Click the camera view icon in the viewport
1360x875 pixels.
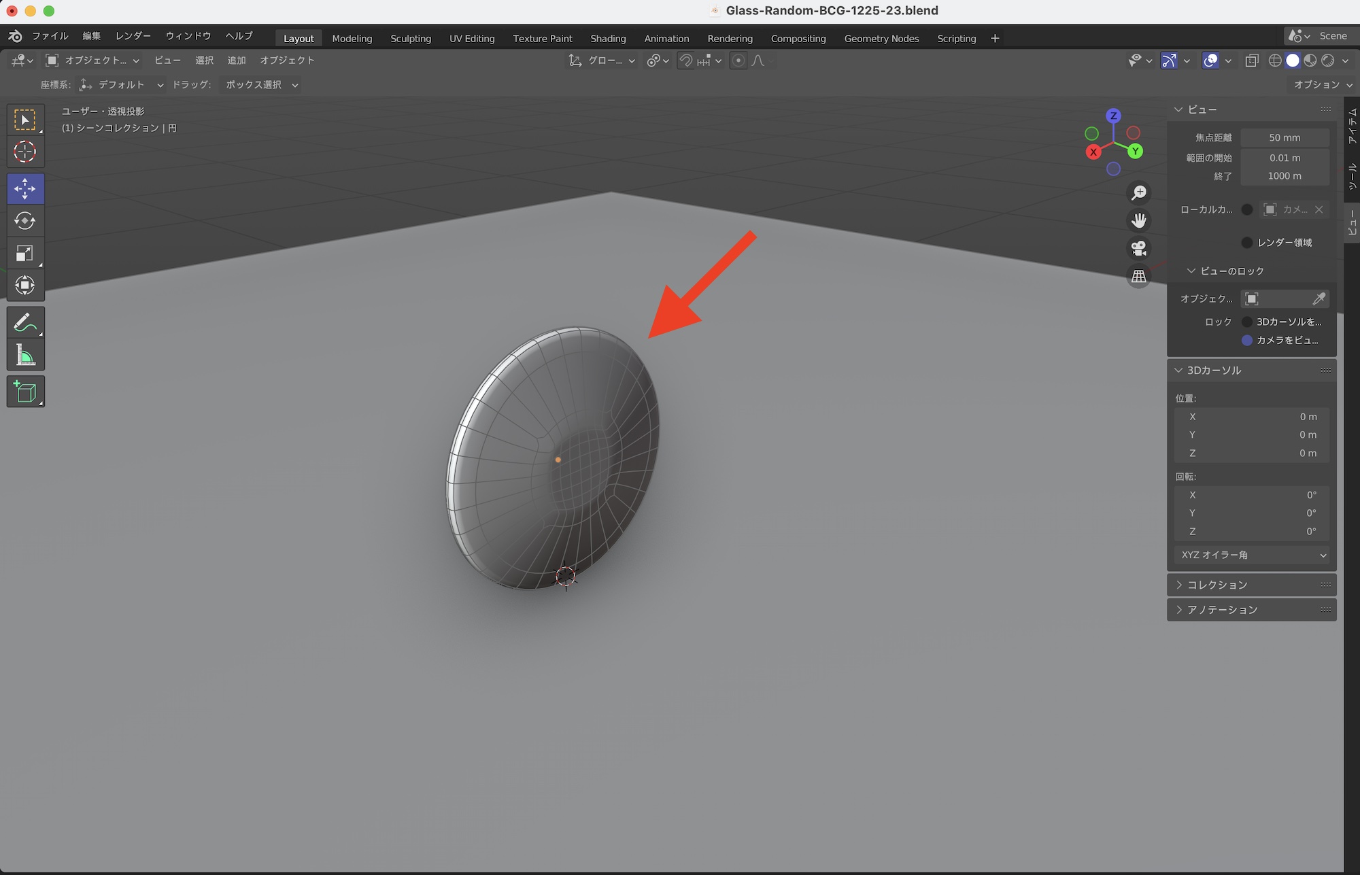pyautogui.click(x=1139, y=247)
